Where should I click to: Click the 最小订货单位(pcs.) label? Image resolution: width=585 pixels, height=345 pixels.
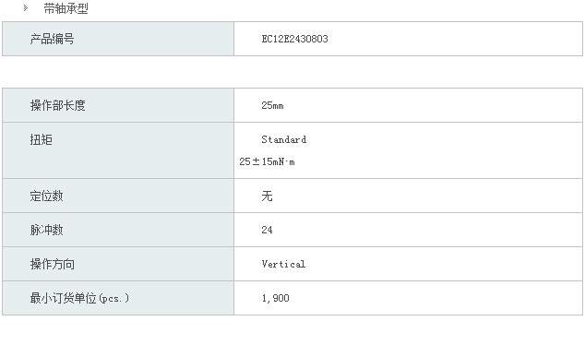(80, 298)
